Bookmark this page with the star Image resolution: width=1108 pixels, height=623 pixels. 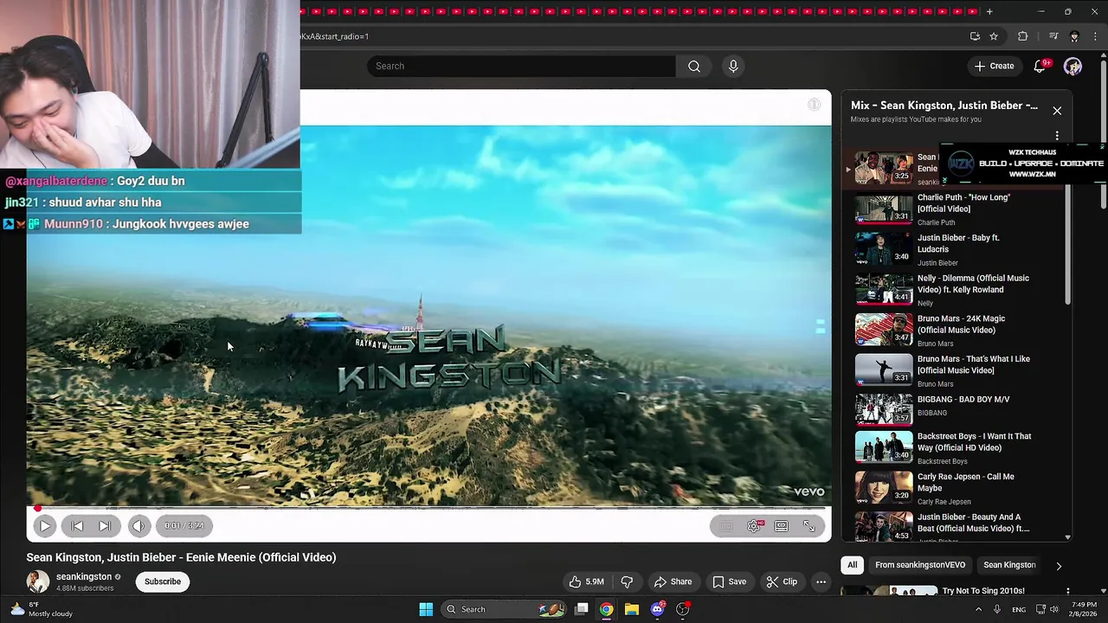(x=994, y=36)
